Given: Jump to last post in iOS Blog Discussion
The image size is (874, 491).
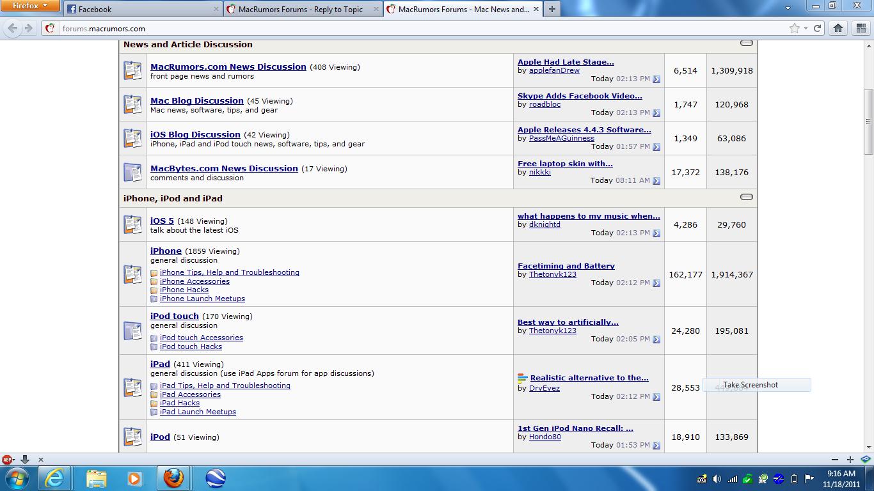Looking at the screenshot, I should (x=656, y=147).
